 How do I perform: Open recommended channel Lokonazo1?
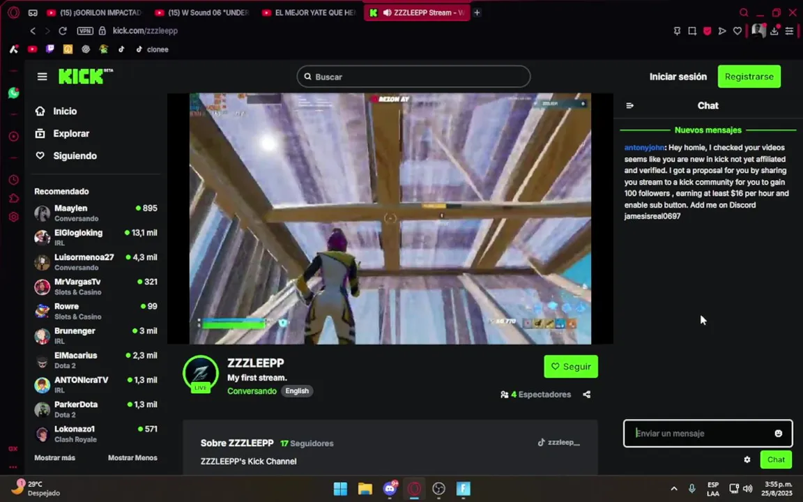95,434
